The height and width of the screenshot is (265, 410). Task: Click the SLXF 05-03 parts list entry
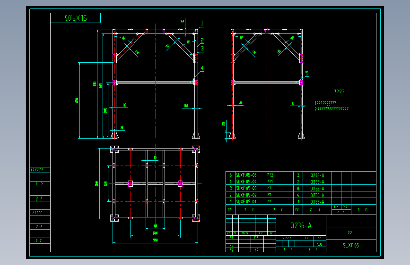[246, 188]
